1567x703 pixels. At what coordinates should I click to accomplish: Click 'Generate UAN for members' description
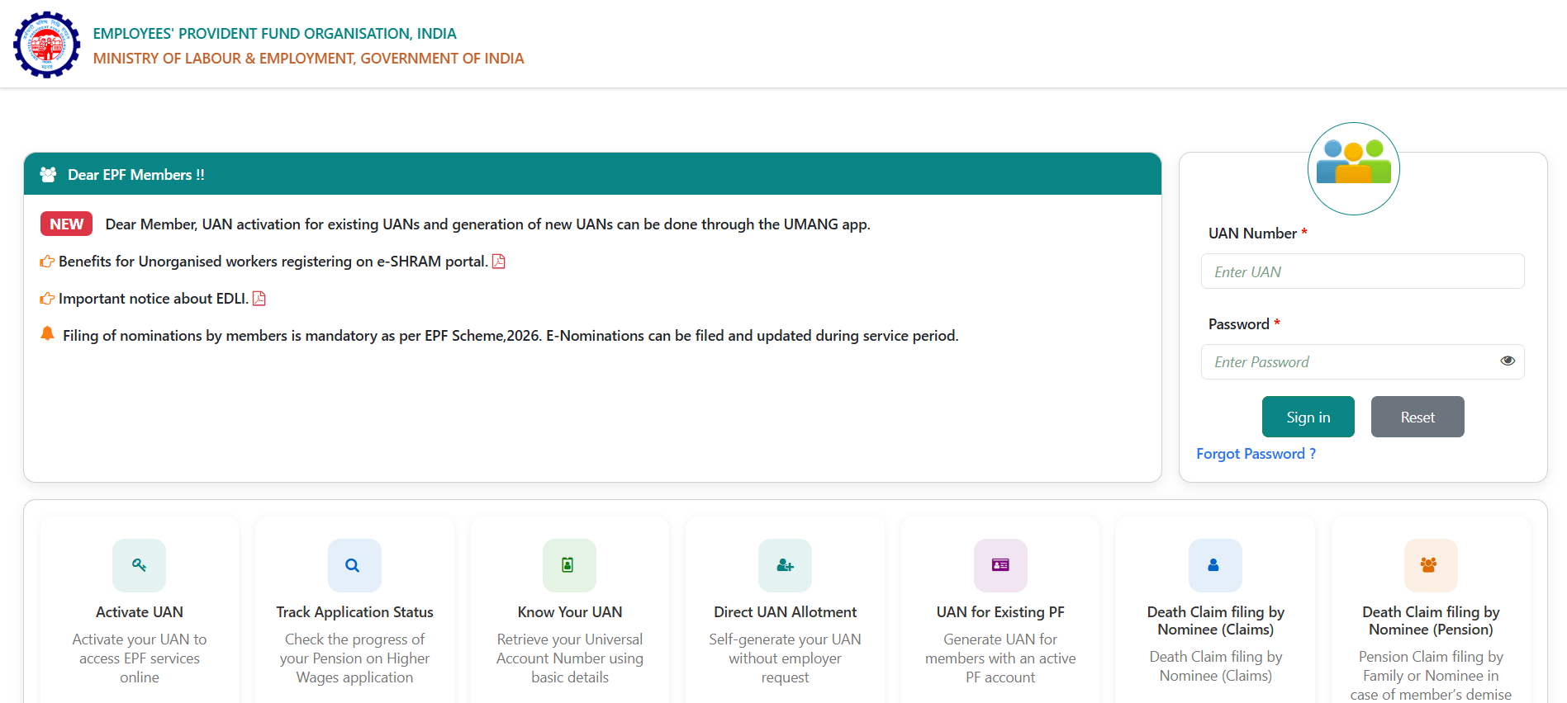tap(1000, 658)
